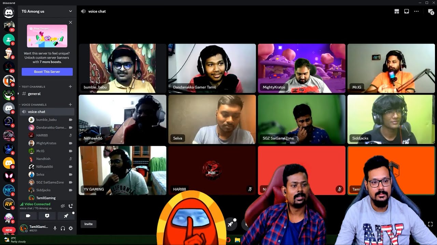Focus Mr.IG video tile
This screenshot has width=437, height=245.
click(391, 68)
